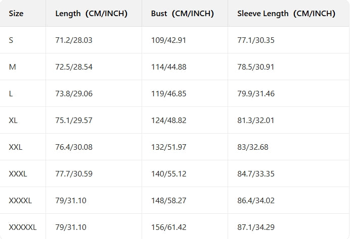Select the XXXXL size cell
The height and width of the screenshot is (239, 350).
coord(20,201)
